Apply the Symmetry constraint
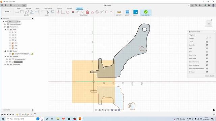Image resolution: width=216 pixels, height=121 pixels. (x=107, y=12)
